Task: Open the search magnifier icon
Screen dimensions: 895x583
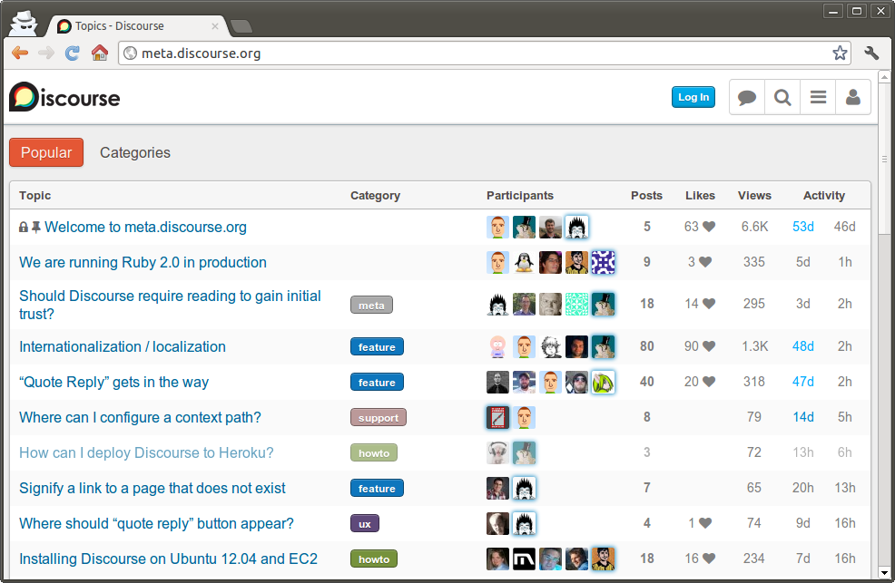Action: coord(782,98)
